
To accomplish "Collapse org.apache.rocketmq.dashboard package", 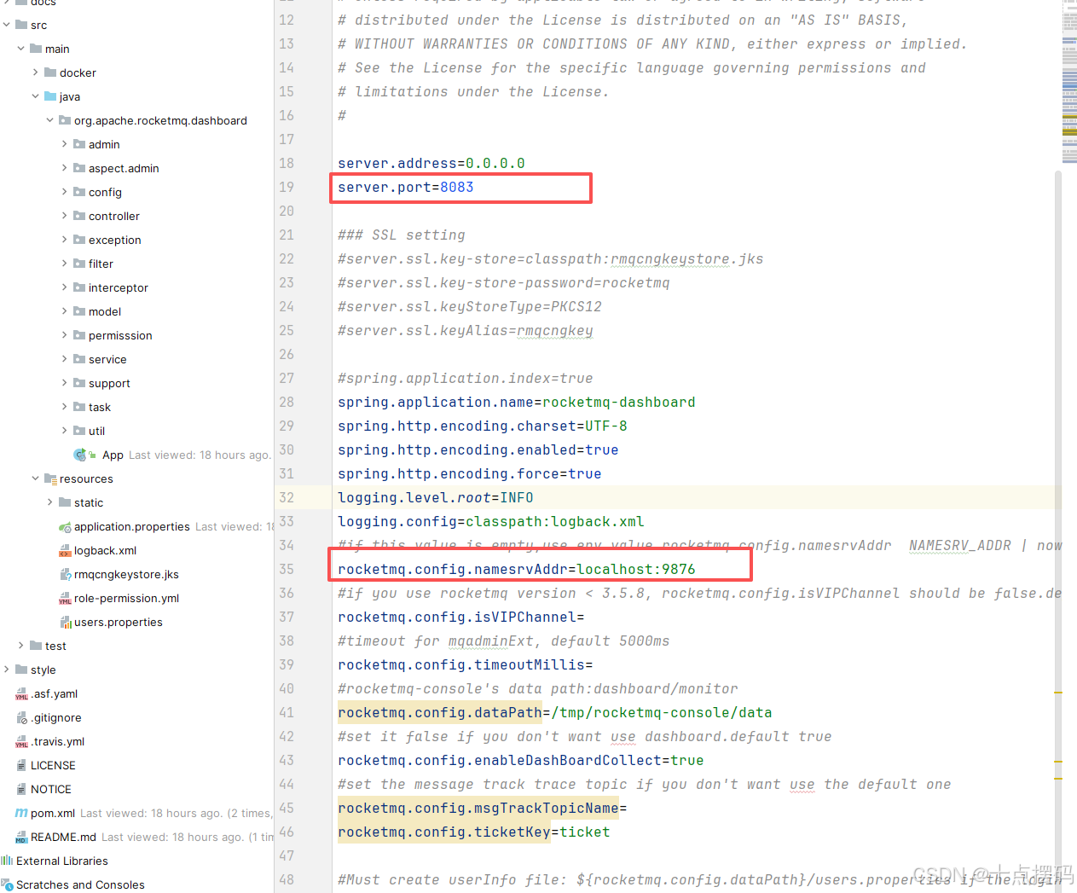I will pos(50,120).
